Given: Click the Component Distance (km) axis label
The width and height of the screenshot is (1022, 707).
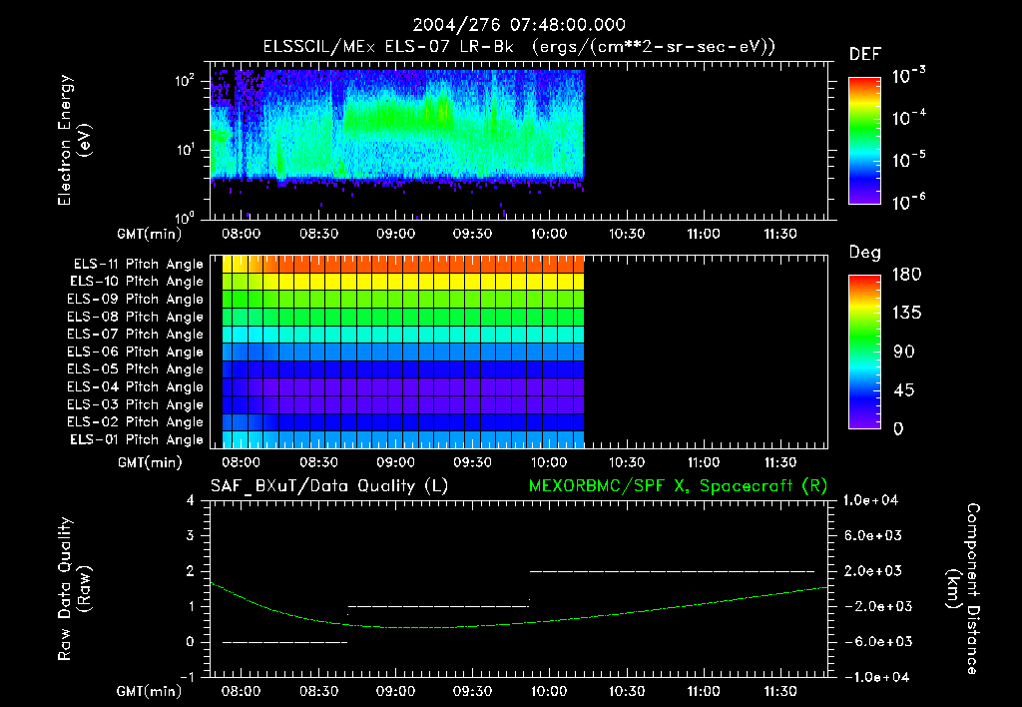Looking at the screenshot, I should tap(963, 589).
